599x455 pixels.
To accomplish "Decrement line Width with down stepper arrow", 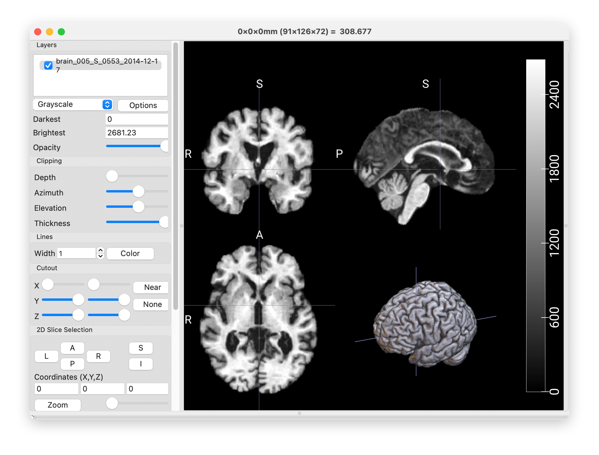I will click(x=101, y=256).
